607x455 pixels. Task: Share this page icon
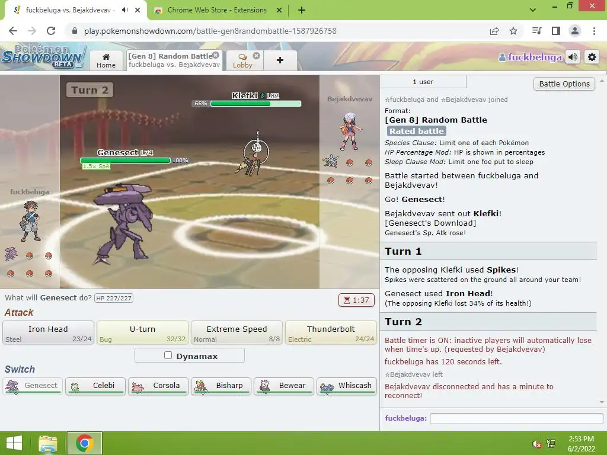click(494, 31)
